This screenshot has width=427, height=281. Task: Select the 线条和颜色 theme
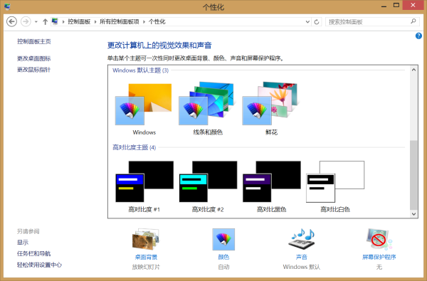click(x=208, y=109)
